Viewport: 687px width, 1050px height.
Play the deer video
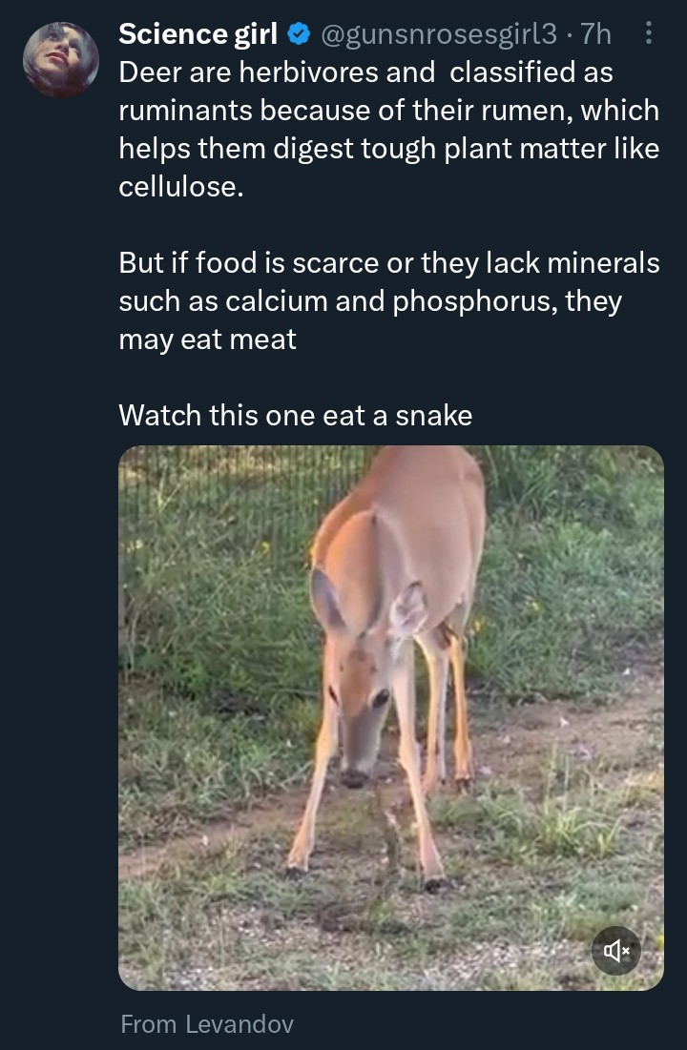[x=390, y=717]
